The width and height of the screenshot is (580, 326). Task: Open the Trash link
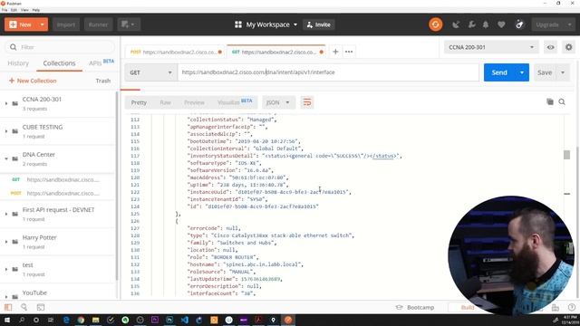(x=103, y=81)
